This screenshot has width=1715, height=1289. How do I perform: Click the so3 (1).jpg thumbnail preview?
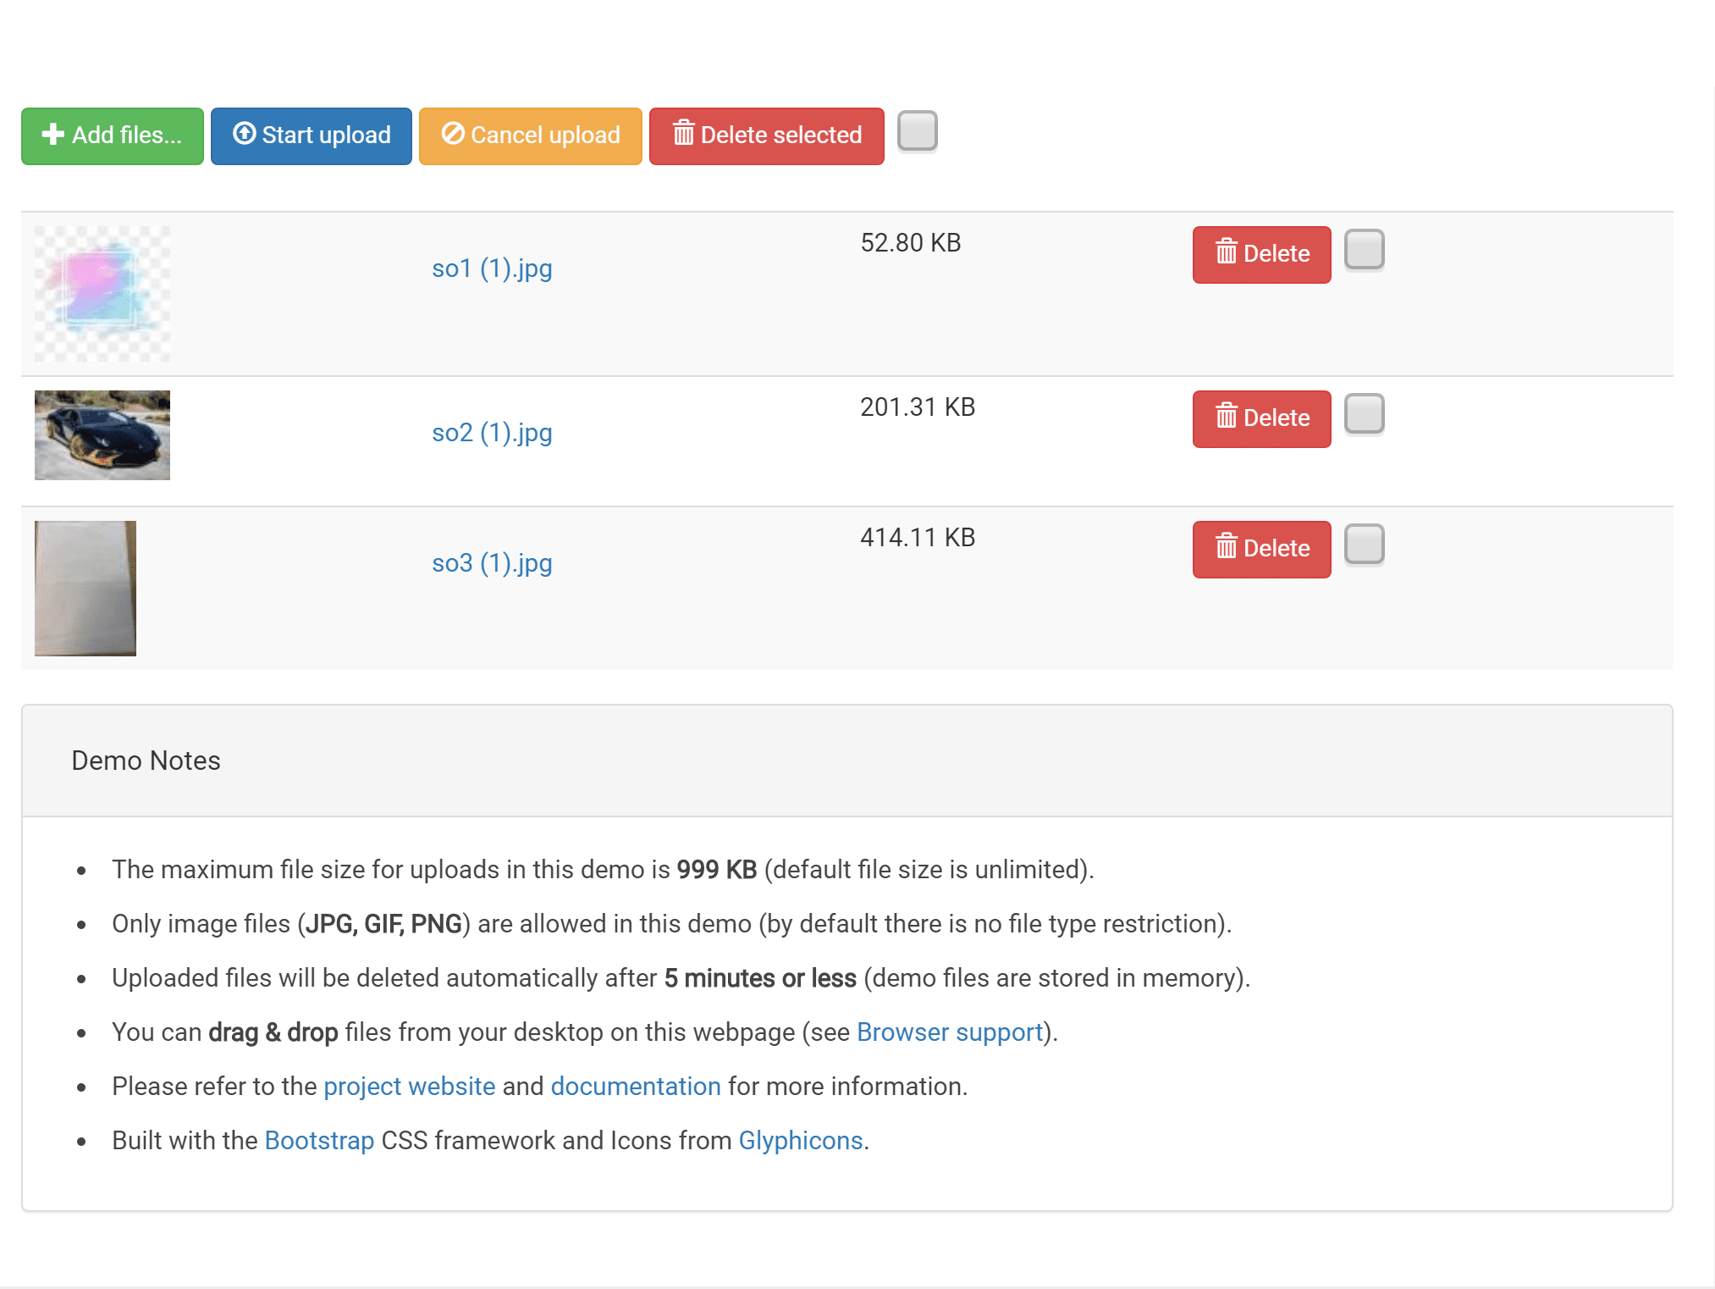pos(85,586)
